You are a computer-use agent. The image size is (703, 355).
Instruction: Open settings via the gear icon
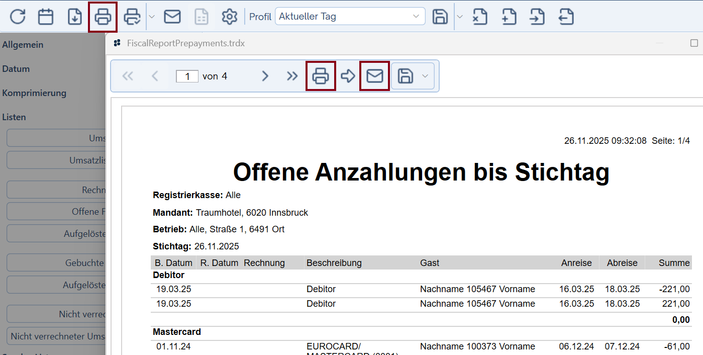click(x=229, y=17)
